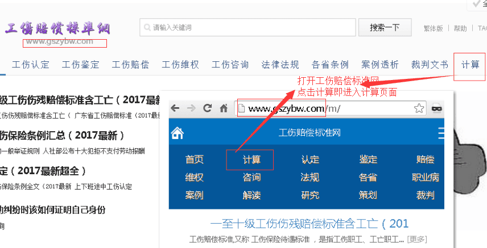Select 裁判 in mobile menu

tap(425, 195)
